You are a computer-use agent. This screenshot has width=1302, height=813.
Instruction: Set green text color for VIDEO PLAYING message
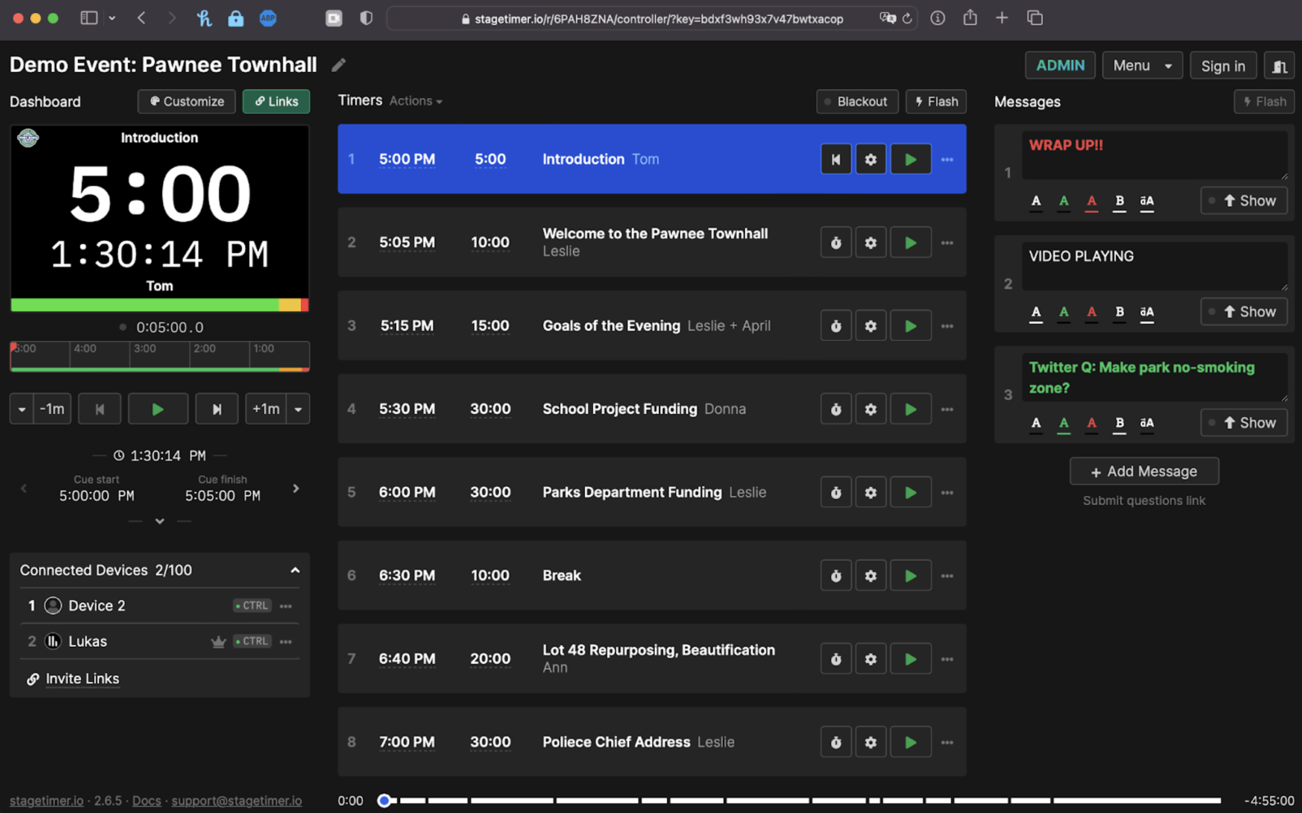pos(1064,312)
